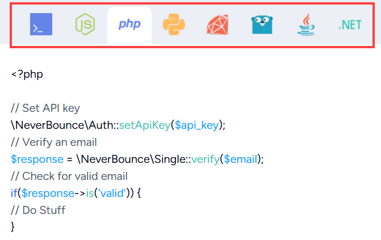Screen dimensions: 381x240
Task: Click the closing curly brace line
Action: [x=12, y=227]
